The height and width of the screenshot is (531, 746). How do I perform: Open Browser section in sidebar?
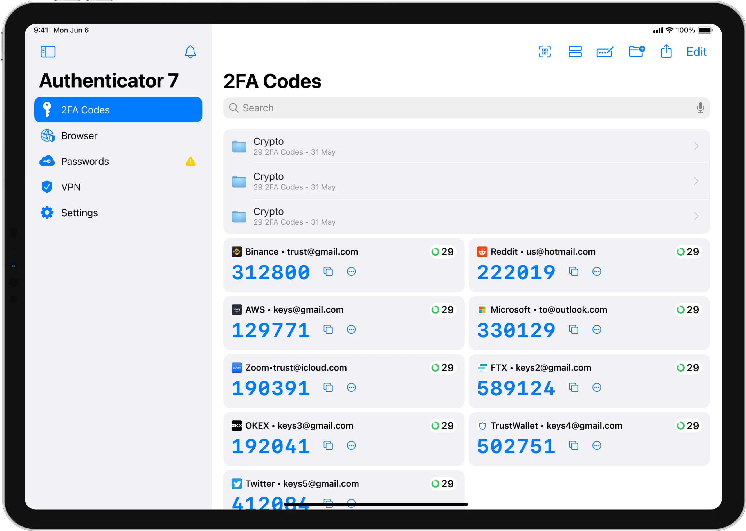click(x=118, y=135)
